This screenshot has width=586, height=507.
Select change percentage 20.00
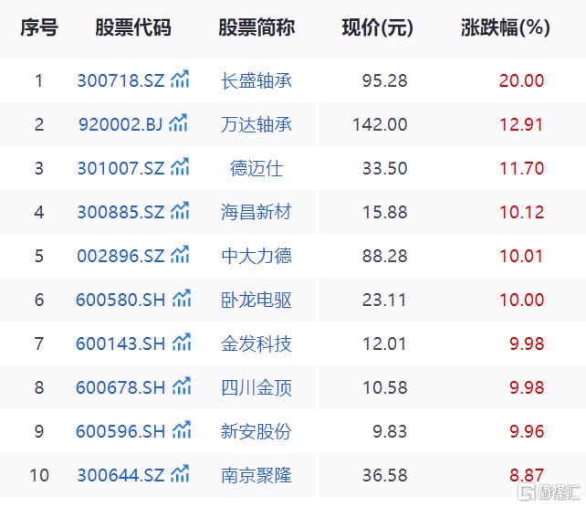(x=522, y=80)
